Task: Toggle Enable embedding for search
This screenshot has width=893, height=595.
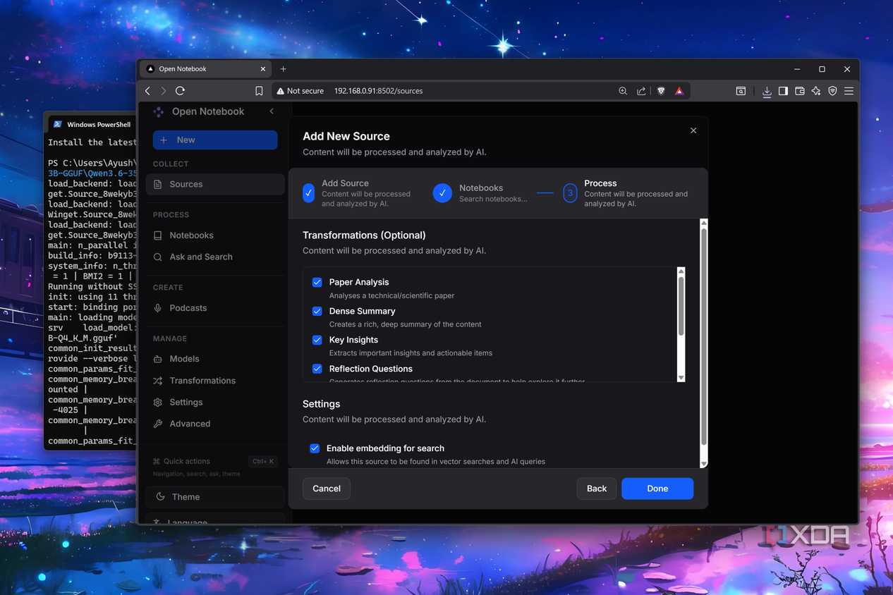Action: click(315, 448)
